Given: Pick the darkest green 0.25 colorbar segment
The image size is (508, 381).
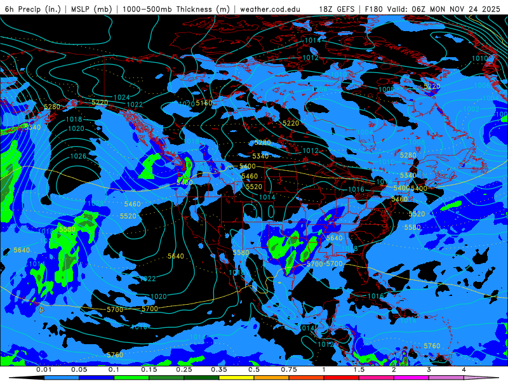Looking at the screenshot, I should click(201, 378).
